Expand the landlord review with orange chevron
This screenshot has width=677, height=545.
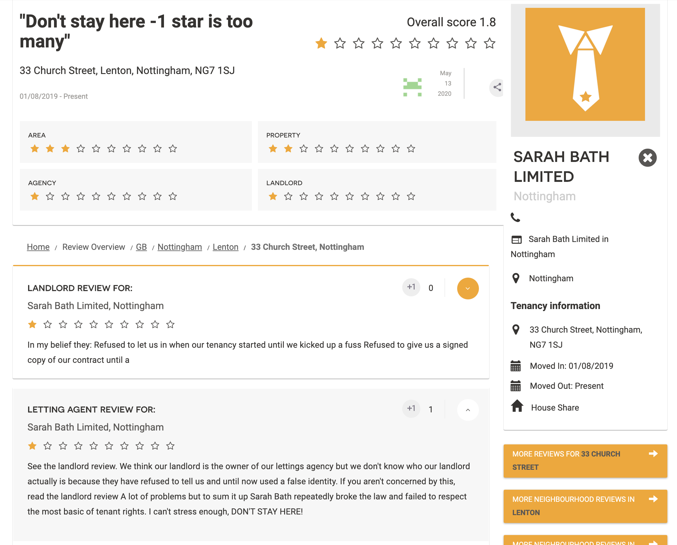click(467, 289)
